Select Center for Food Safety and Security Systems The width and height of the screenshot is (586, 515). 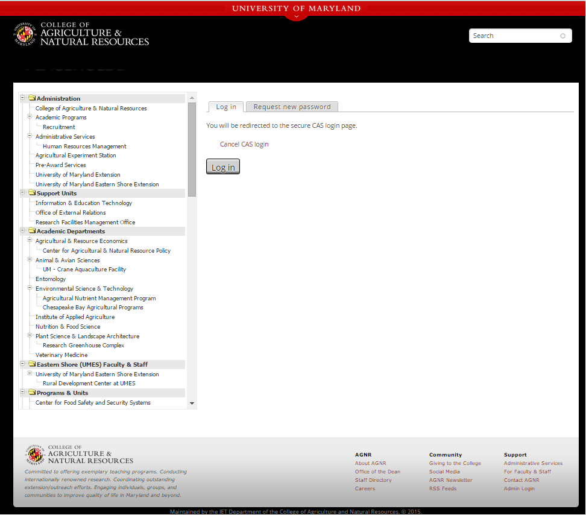click(x=93, y=403)
